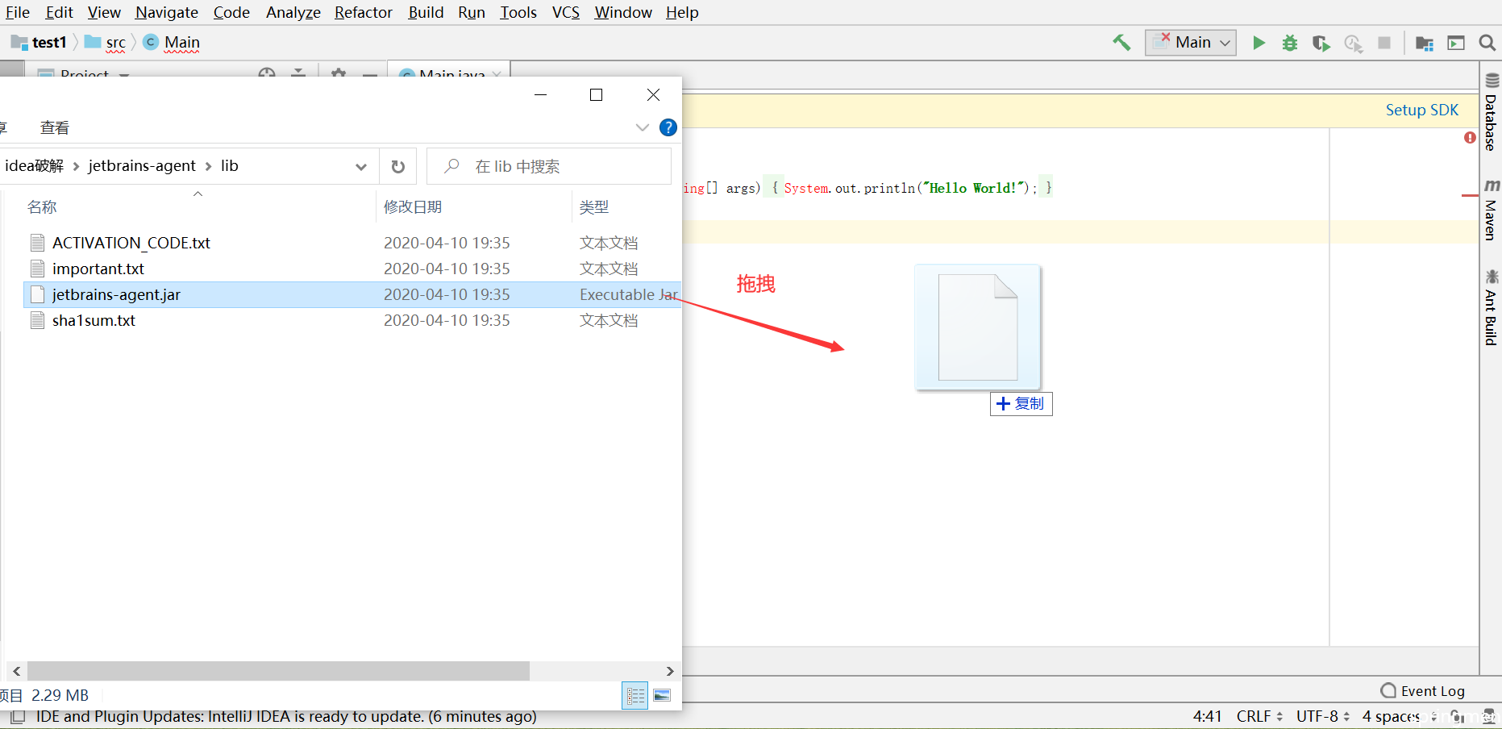
Task: Click the Main class breadcrumb
Action: 172,42
